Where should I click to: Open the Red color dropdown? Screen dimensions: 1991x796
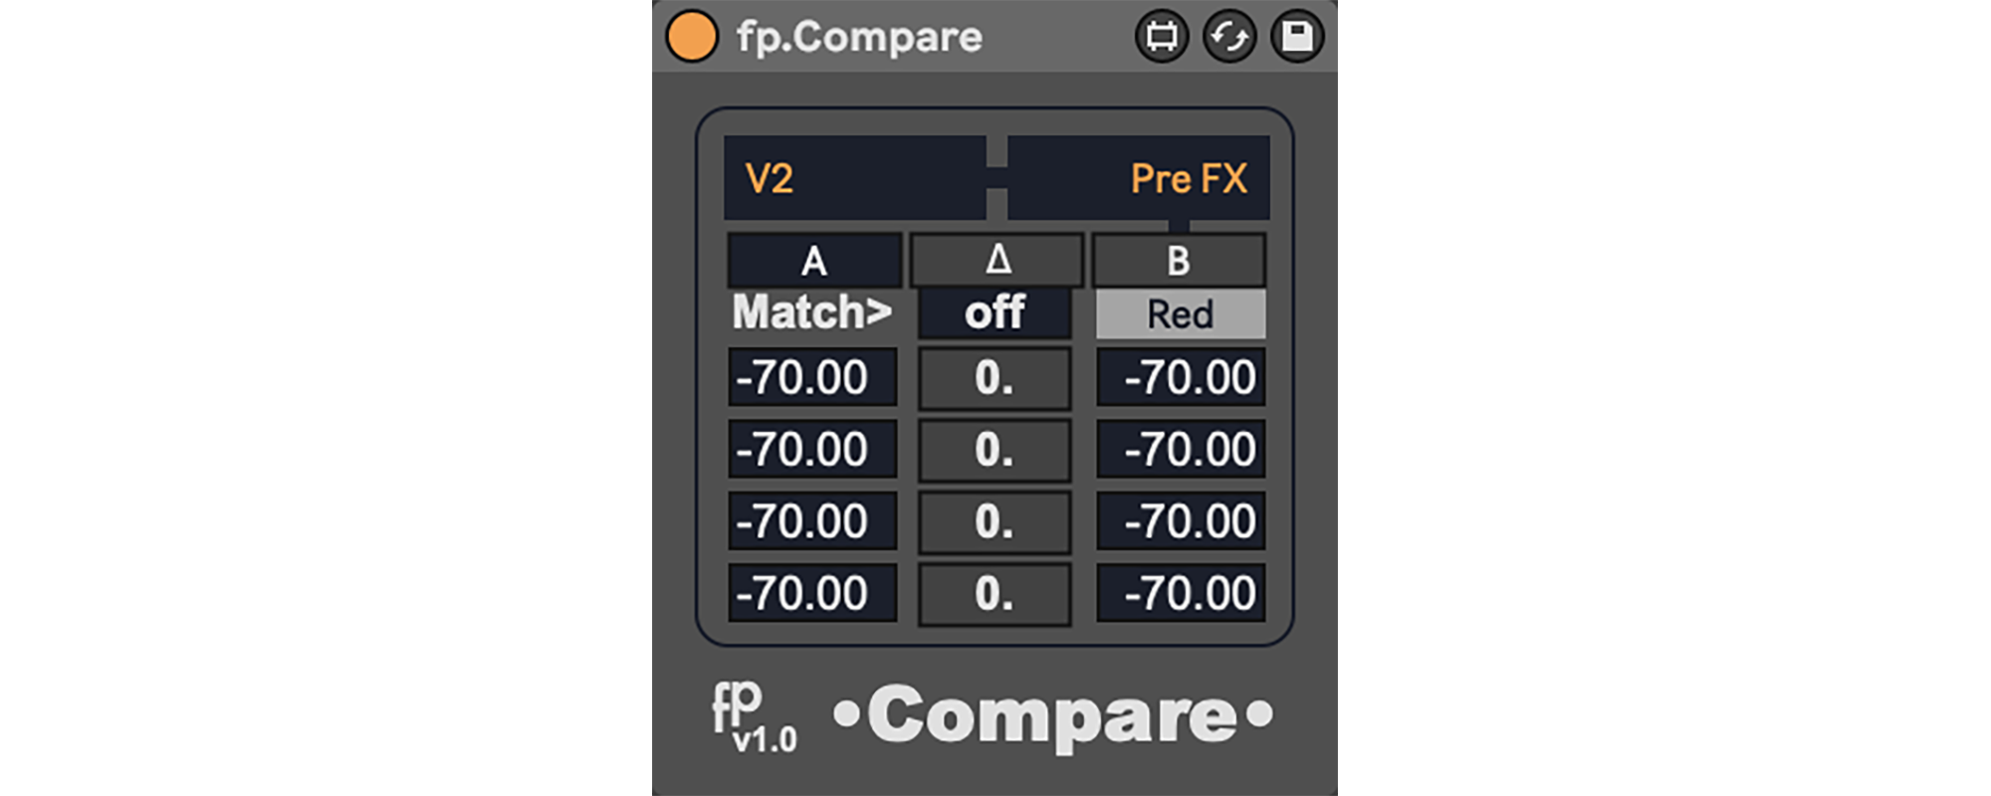(x=1181, y=314)
